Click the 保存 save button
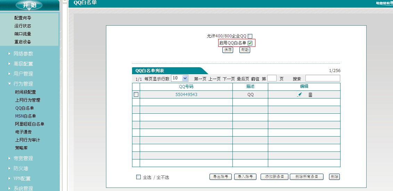The width and height of the screenshot is (393, 191). coord(228,50)
